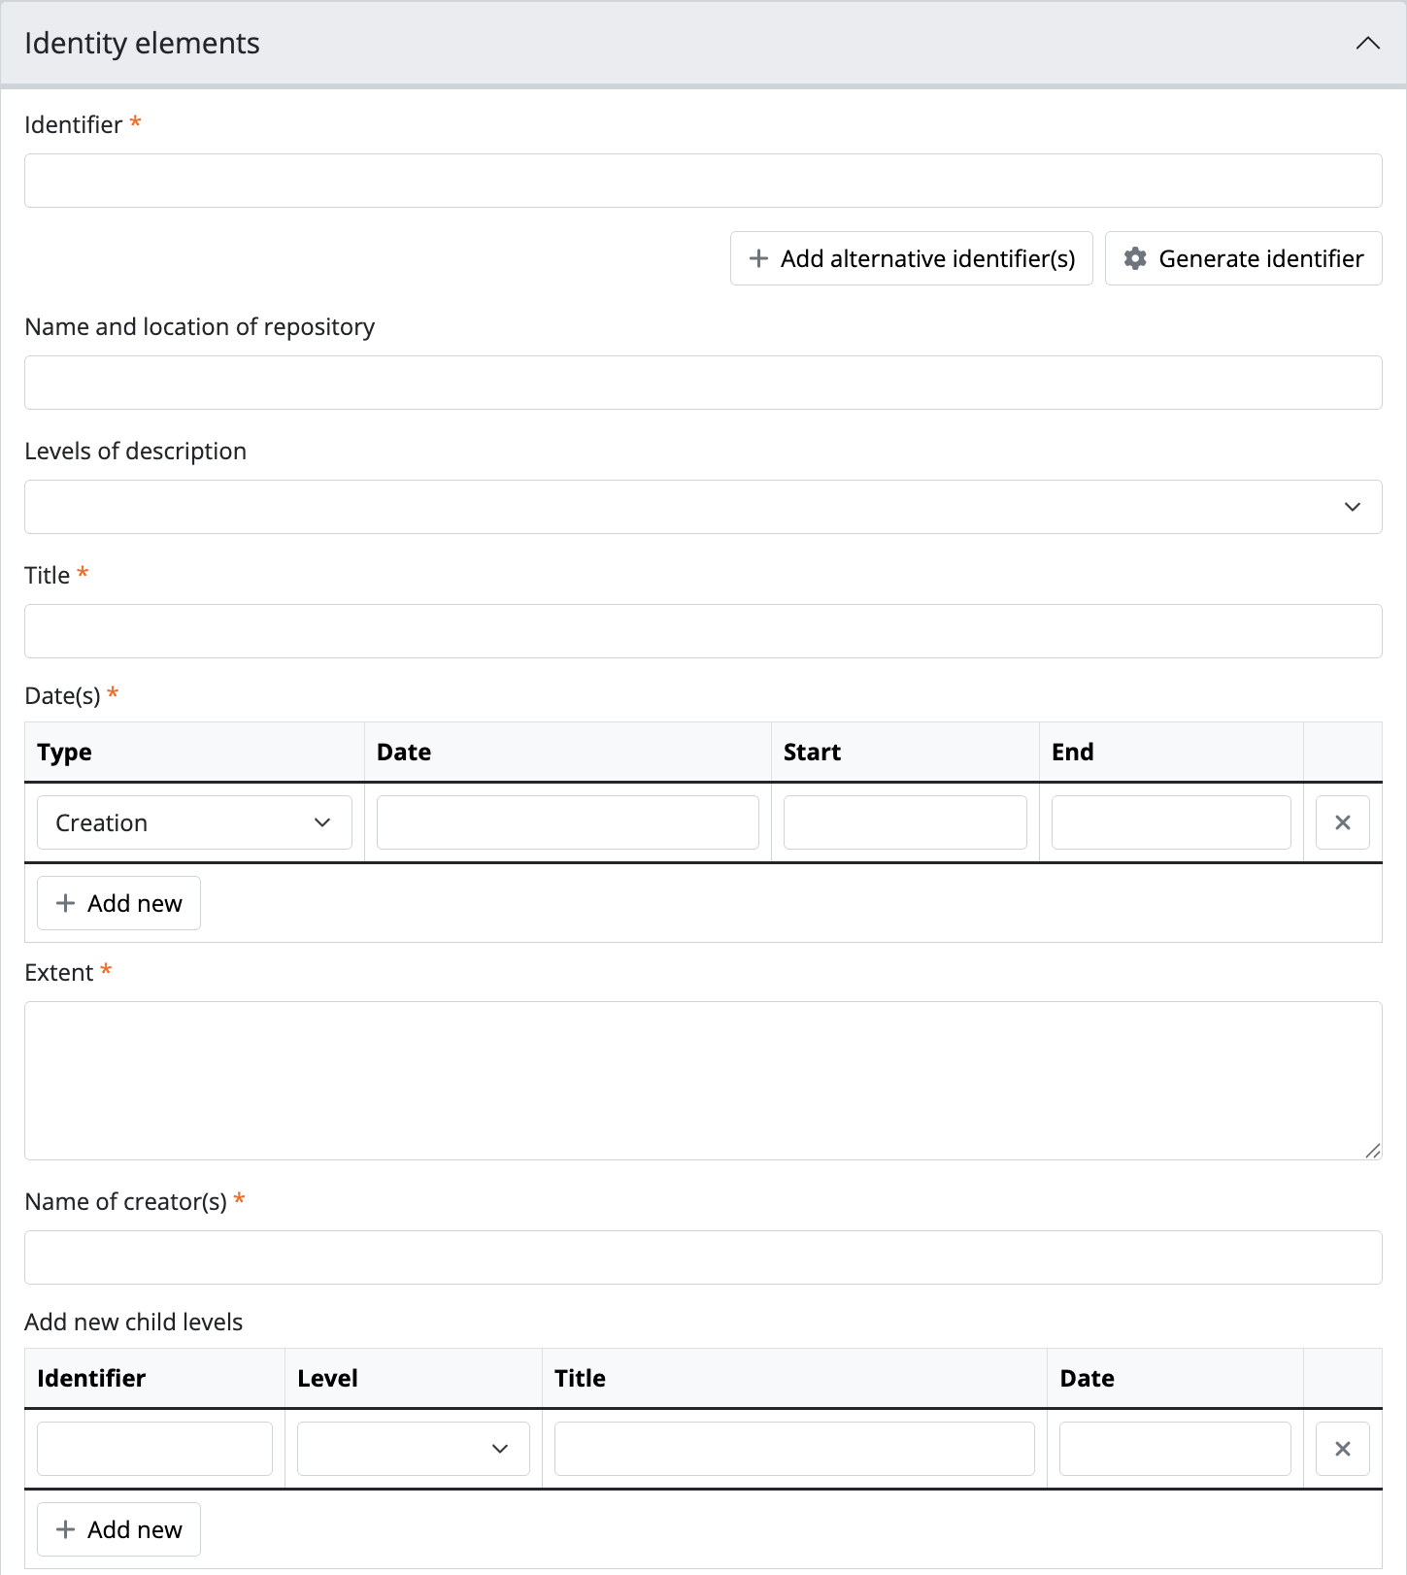Open the Levels of description dropdown
The height and width of the screenshot is (1575, 1407).
pyautogui.click(x=703, y=507)
